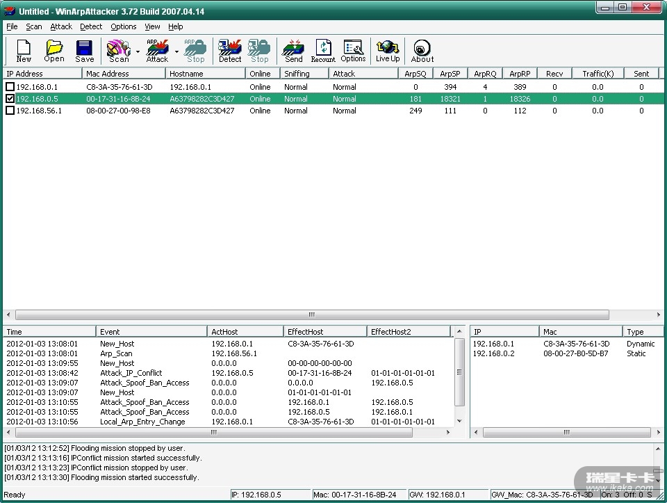Click the Save toolbar icon

click(x=85, y=50)
